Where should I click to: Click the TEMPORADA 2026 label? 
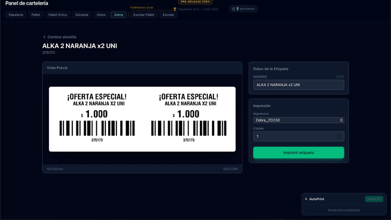[x=141, y=8]
